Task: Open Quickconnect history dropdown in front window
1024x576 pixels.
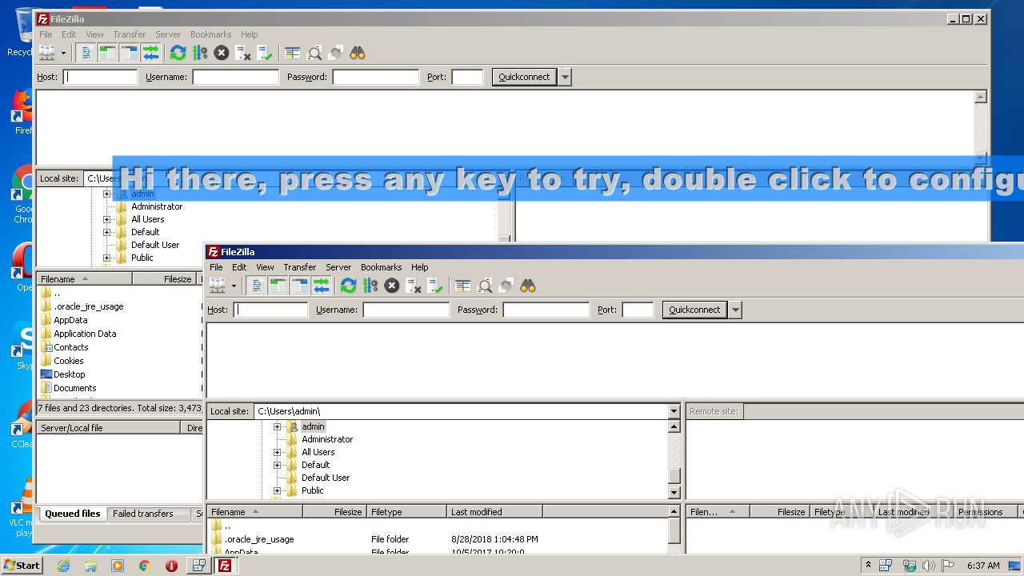Action: pos(735,310)
